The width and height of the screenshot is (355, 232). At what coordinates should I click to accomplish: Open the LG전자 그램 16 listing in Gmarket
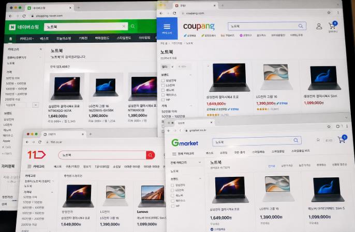pyautogui.click(x=269, y=209)
